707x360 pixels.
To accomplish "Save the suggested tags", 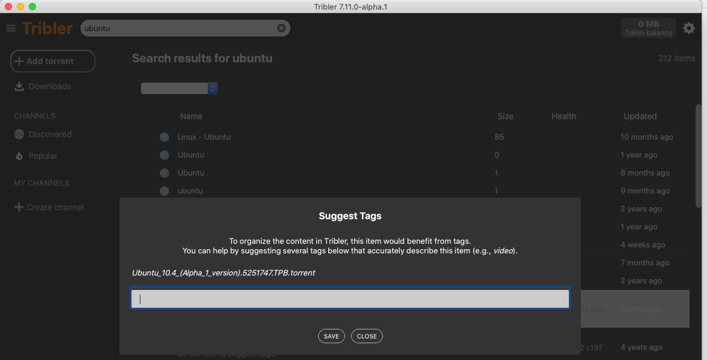I will pyautogui.click(x=331, y=336).
